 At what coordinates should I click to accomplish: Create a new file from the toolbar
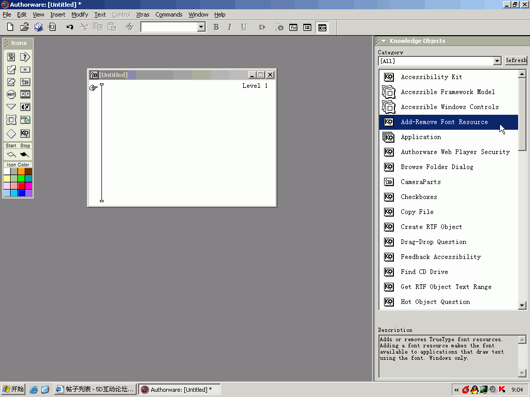click(10, 27)
